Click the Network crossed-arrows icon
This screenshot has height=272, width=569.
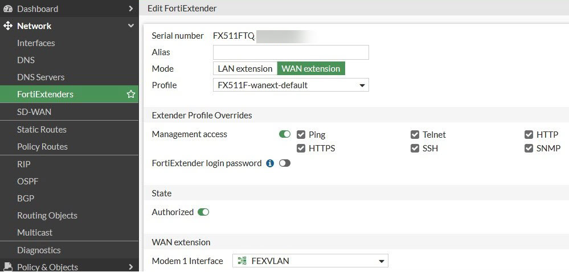[8, 26]
